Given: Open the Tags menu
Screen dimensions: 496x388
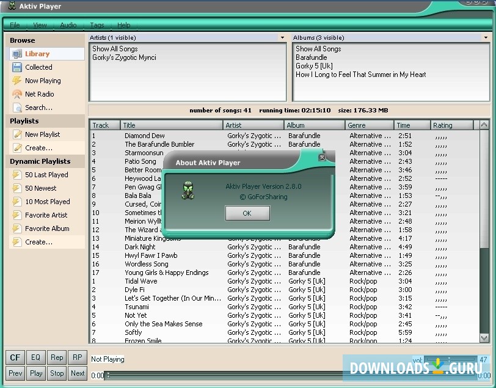Looking at the screenshot, I should click(97, 25).
